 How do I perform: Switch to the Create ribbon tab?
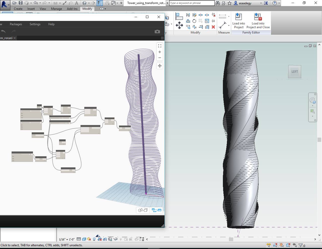[x=18, y=9]
